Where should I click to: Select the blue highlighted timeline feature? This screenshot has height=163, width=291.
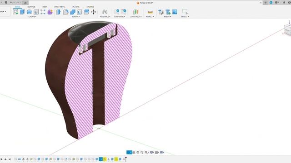coord(101,159)
